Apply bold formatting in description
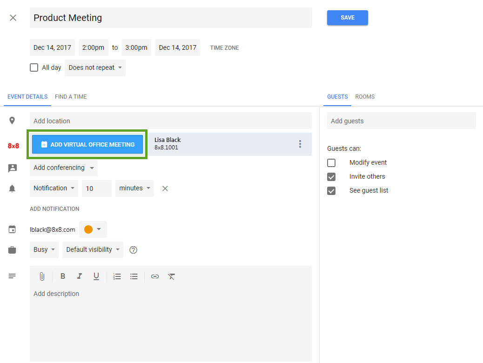This screenshot has width=483, height=363. click(63, 276)
